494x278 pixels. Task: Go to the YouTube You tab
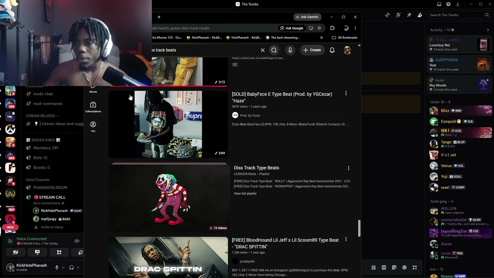click(x=93, y=127)
